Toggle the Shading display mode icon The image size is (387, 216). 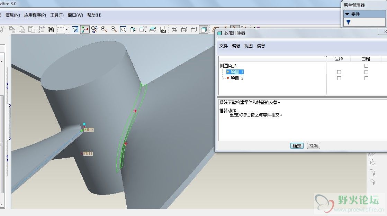[x=204, y=30]
